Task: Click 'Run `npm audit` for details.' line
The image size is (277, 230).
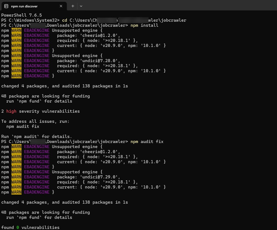Action: coord(37,136)
